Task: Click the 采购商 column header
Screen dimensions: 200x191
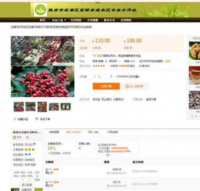Action: 50,162
